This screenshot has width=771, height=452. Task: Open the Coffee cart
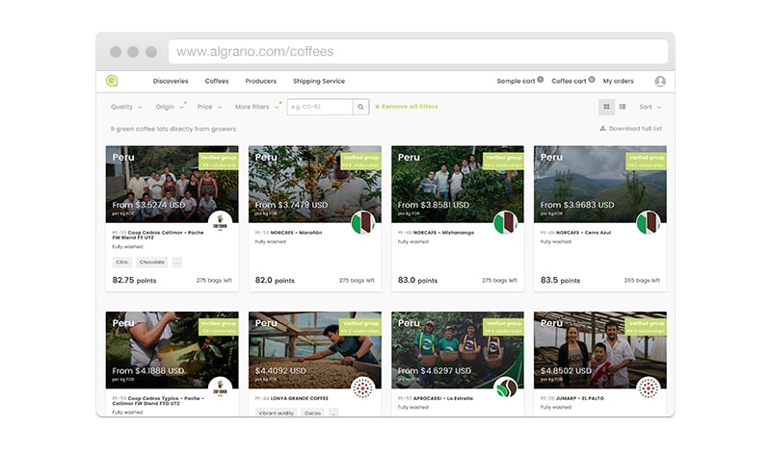pyautogui.click(x=569, y=81)
